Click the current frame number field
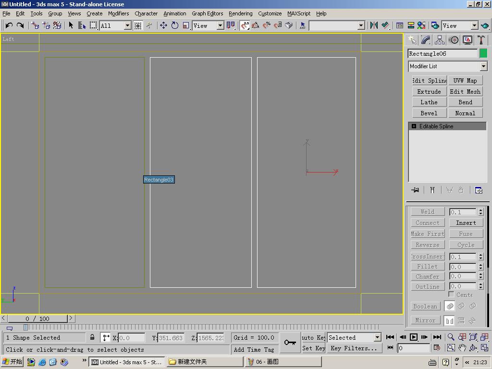The image size is (492, 369). pos(414,348)
